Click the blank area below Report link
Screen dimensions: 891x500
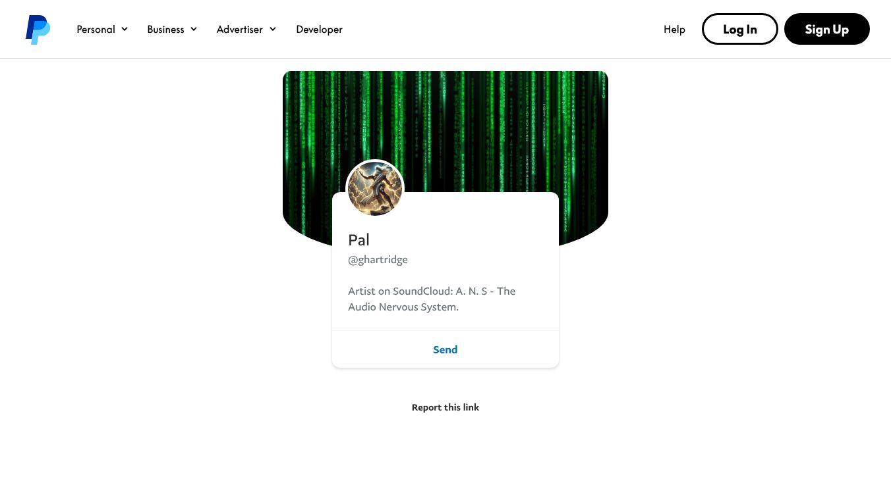[x=445, y=461]
